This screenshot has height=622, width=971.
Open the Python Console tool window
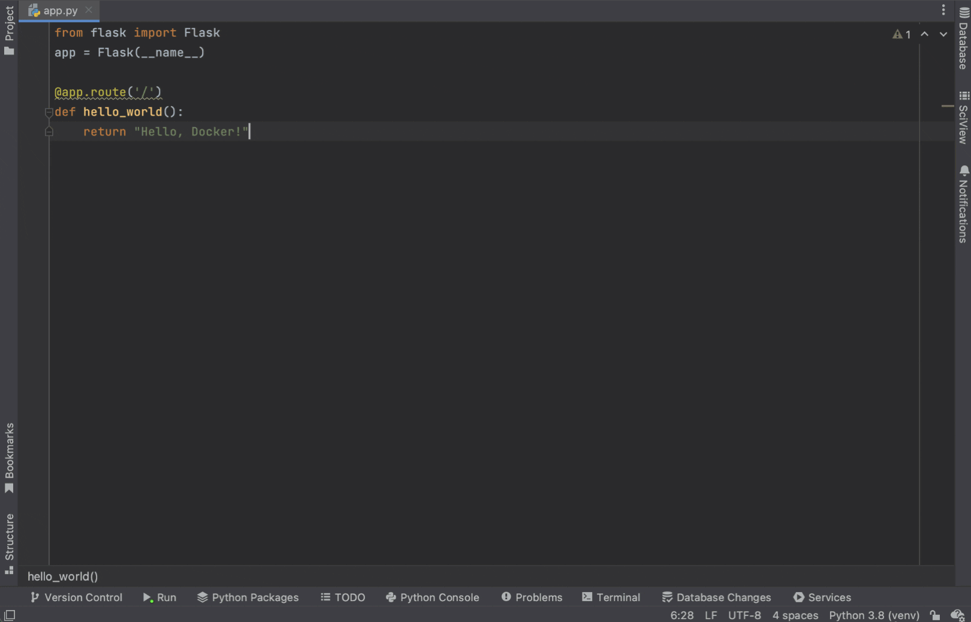point(432,597)
